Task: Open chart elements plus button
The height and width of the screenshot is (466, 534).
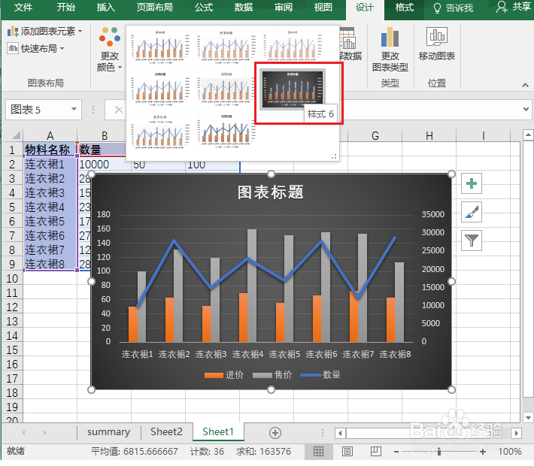Action: click(472, 183)
